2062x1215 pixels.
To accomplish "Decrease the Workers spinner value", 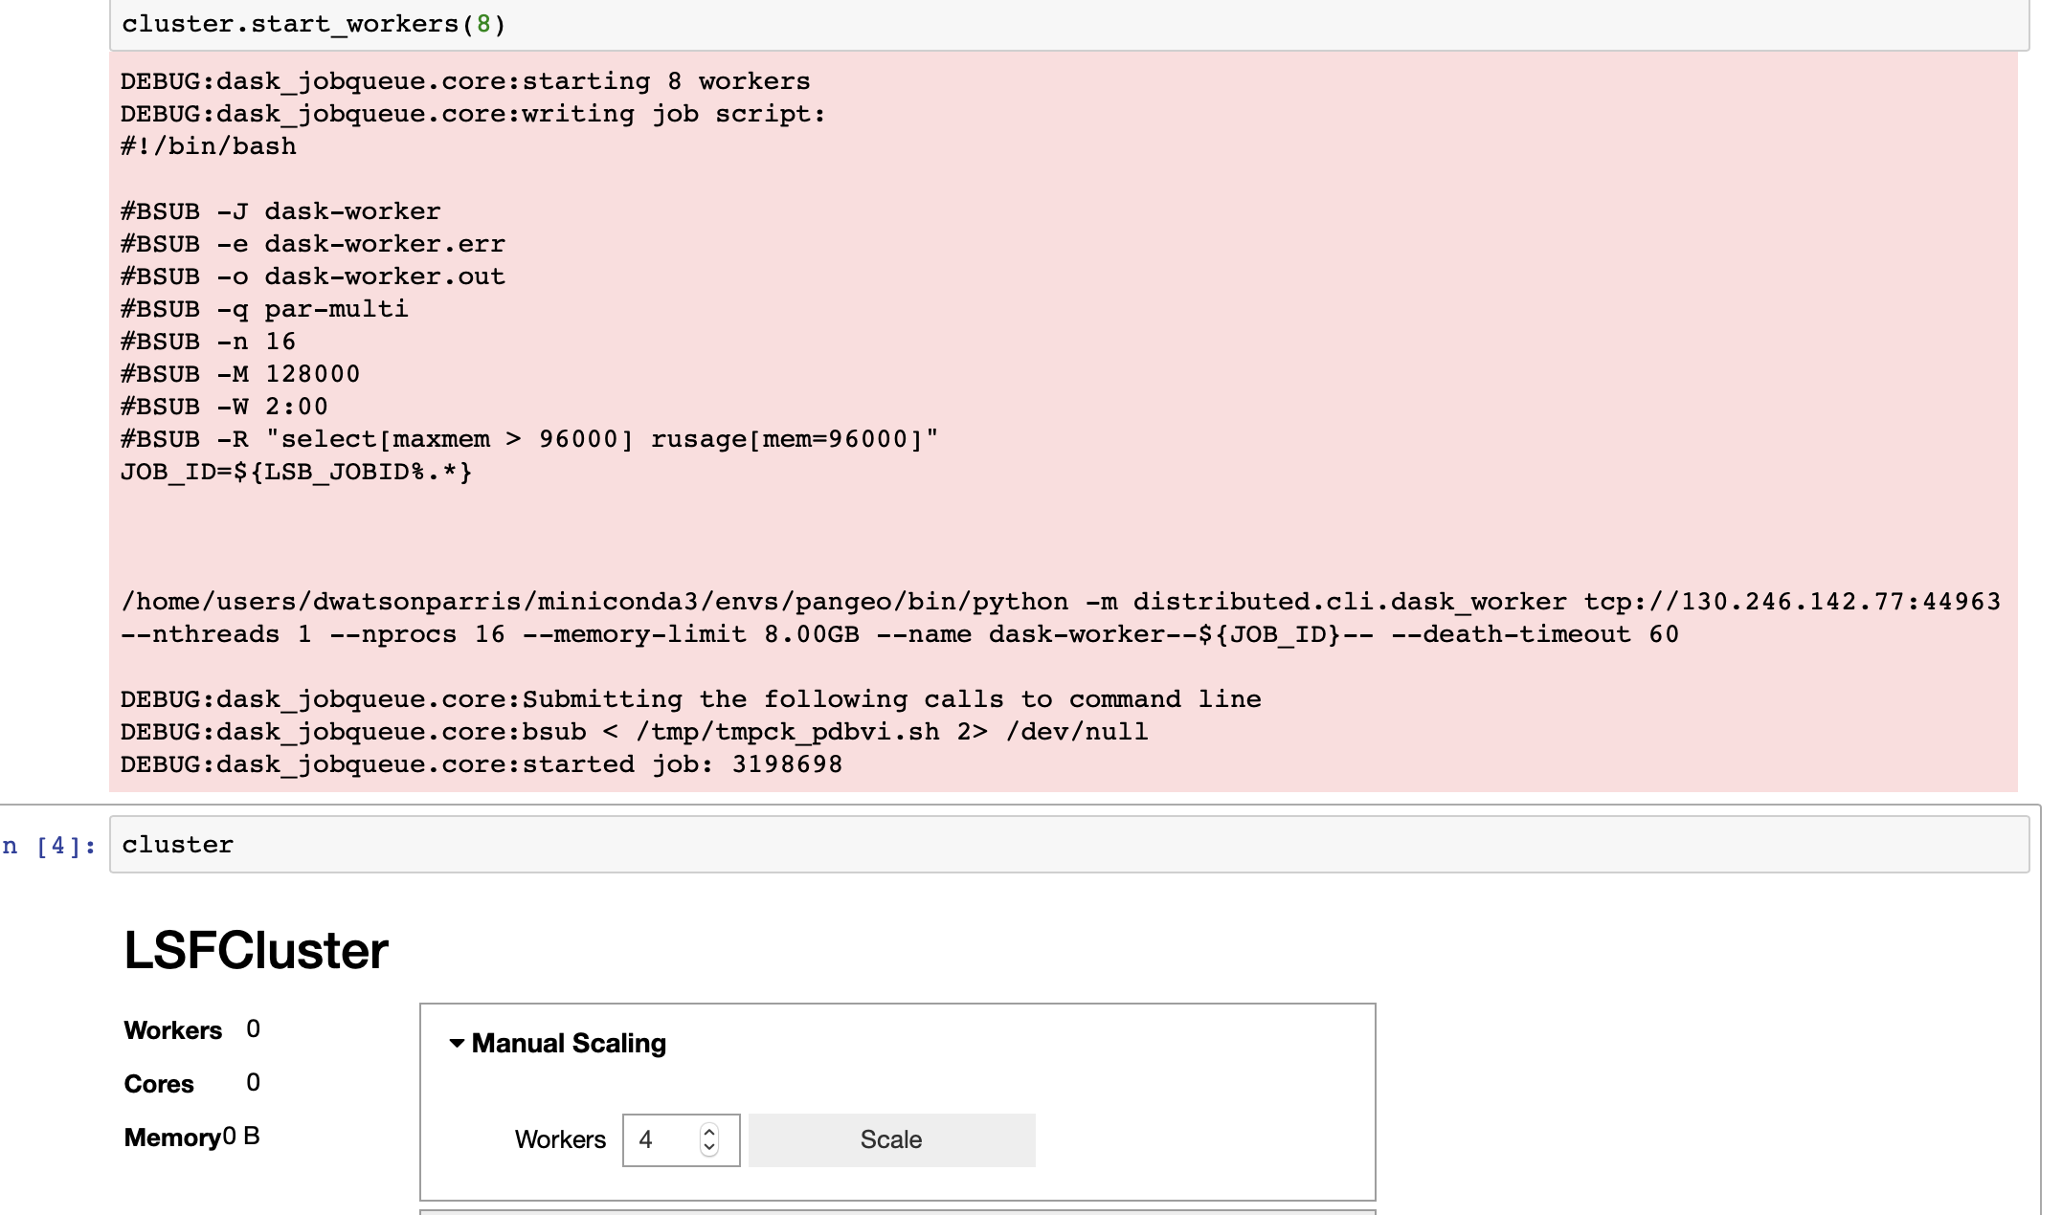I will [709, 1149].
